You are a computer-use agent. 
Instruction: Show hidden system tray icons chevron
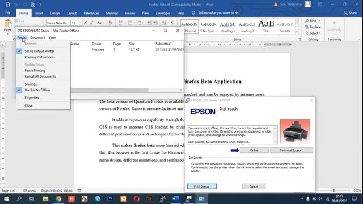pyautogui.click(x=301, y=199)
